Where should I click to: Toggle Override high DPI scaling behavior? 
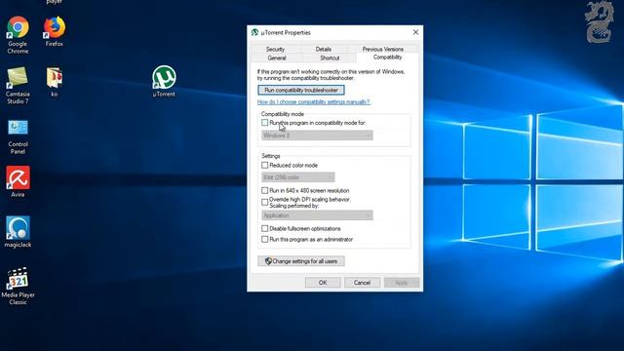pos(264,202)
